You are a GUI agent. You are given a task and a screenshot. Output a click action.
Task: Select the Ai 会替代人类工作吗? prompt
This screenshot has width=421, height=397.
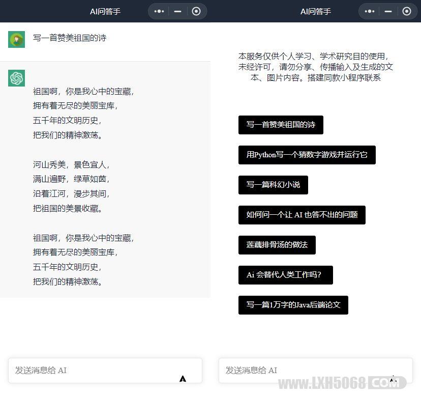click(x=286, y=275)
